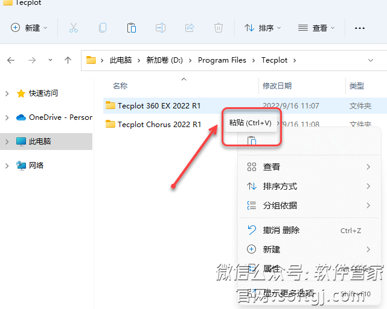Image resolution: width=387 pixels, height=309 pixels.
Task: Open recent locations chevron dropdown
Action: coord(50,60)
